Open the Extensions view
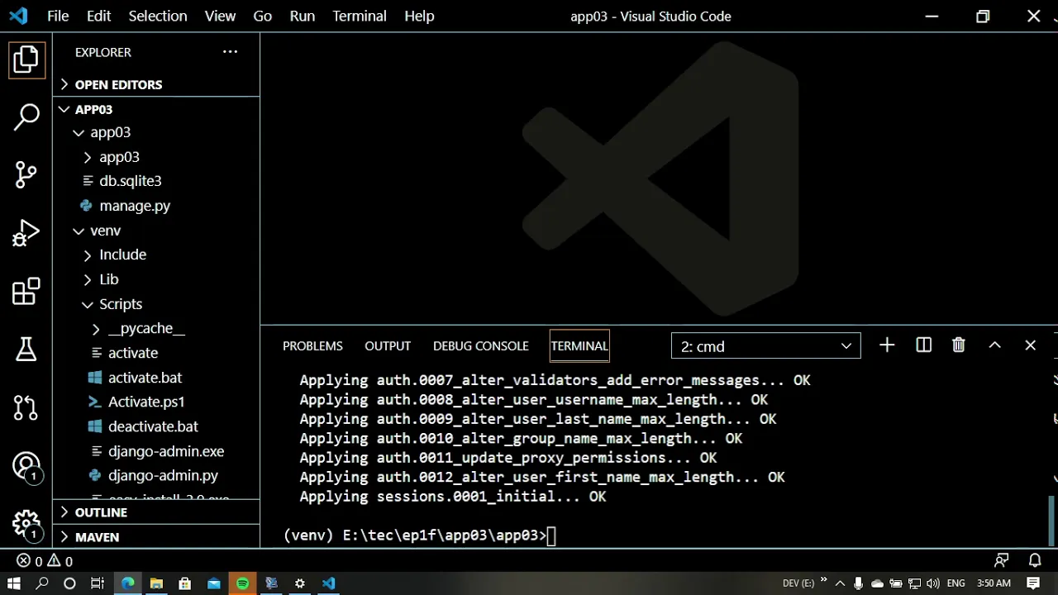The image size is (1058, 595). 26,291
